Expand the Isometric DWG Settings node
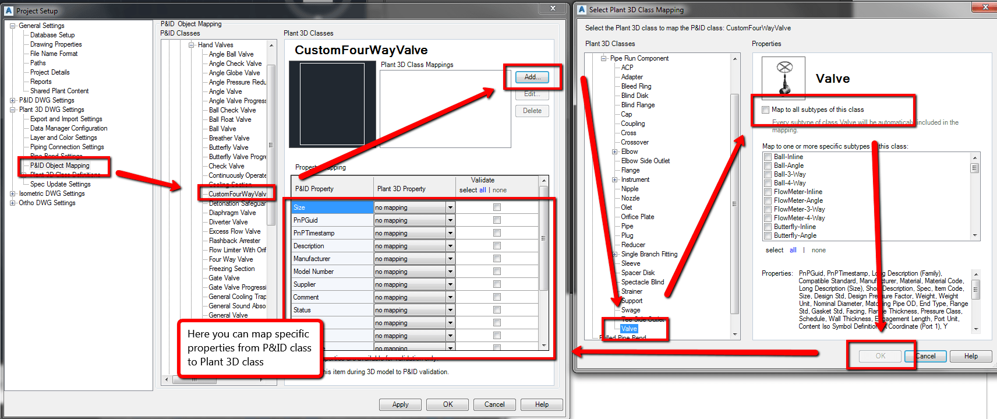 click(13, 193)
